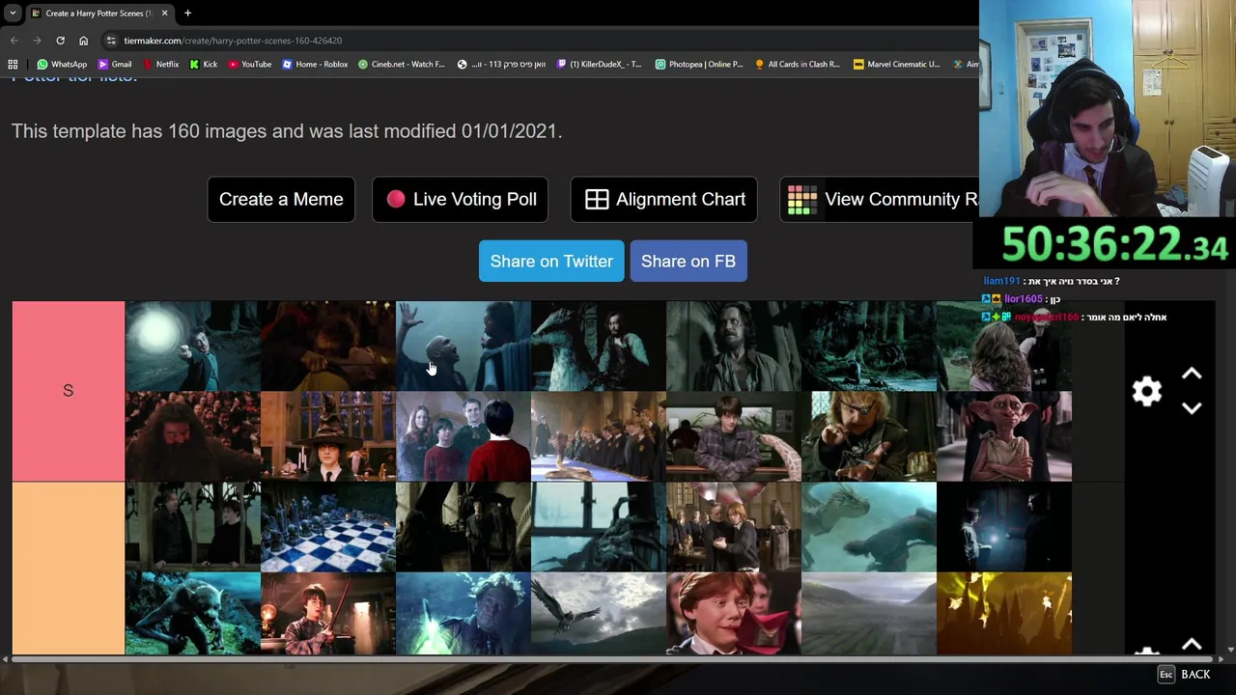Open the browser apps grid icon
Image resolution: width=1236 pixels, height=695 pixels.
tap(13, 65)
